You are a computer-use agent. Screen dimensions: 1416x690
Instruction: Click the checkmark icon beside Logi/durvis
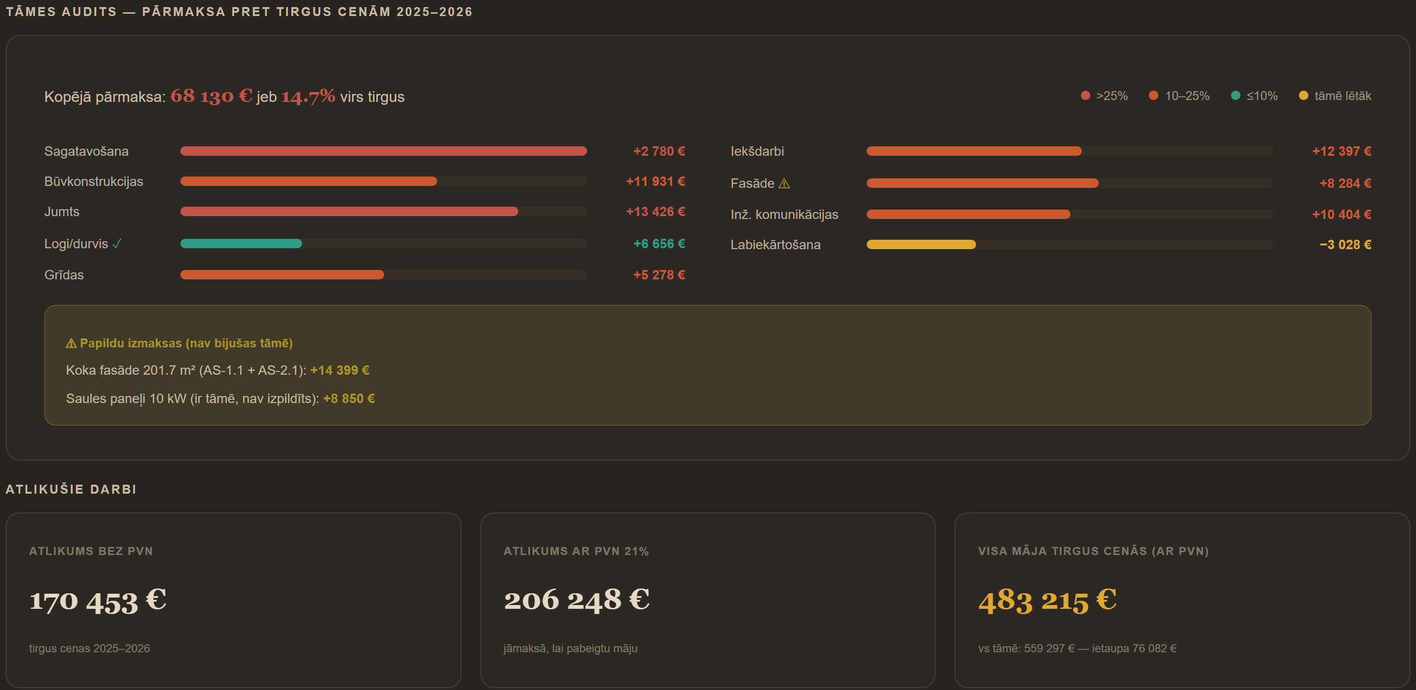click(117, 244)
